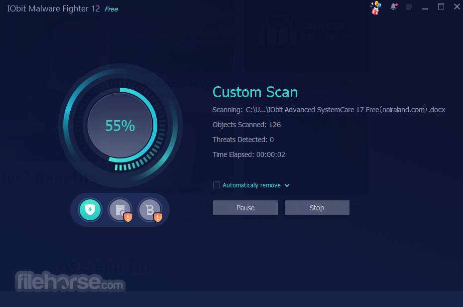This screenshot has width=463, height=307.
Task: Click the Custom Scan heading
Action: 255,92
